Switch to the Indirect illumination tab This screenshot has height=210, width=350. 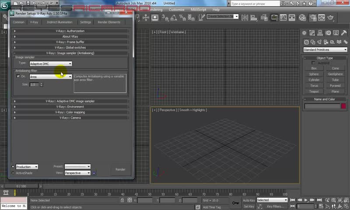[59, 22]
